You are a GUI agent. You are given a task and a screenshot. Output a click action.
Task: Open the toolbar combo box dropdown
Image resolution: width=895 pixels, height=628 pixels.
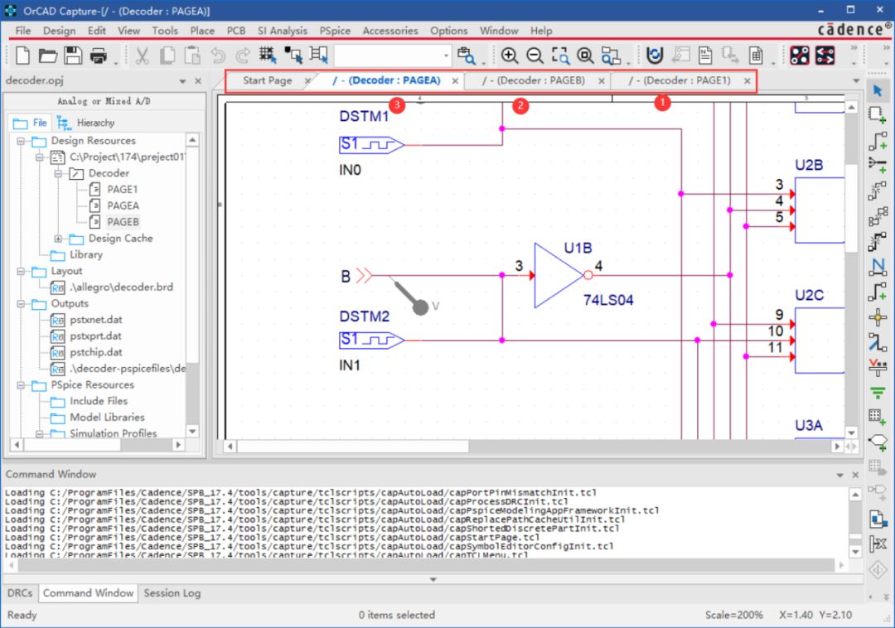446,56
